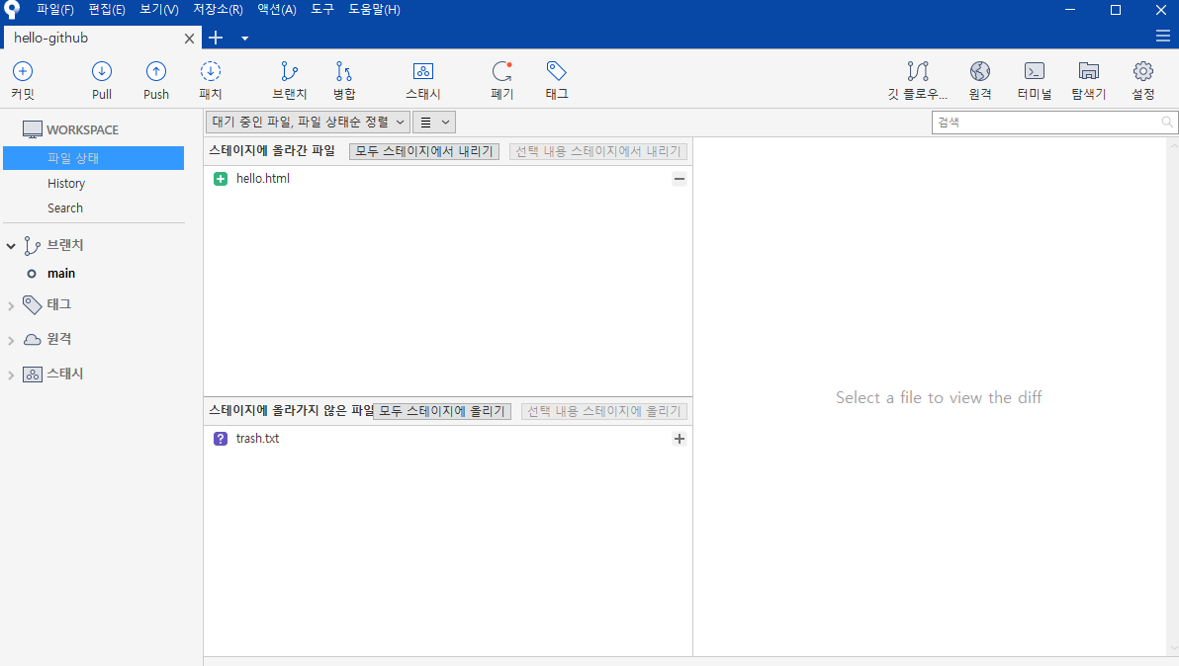Image resolution: width=1179 pixels, height=666 pixels.
Task: Click the Pull toolbar icon
Action: (x=102, y=71)
